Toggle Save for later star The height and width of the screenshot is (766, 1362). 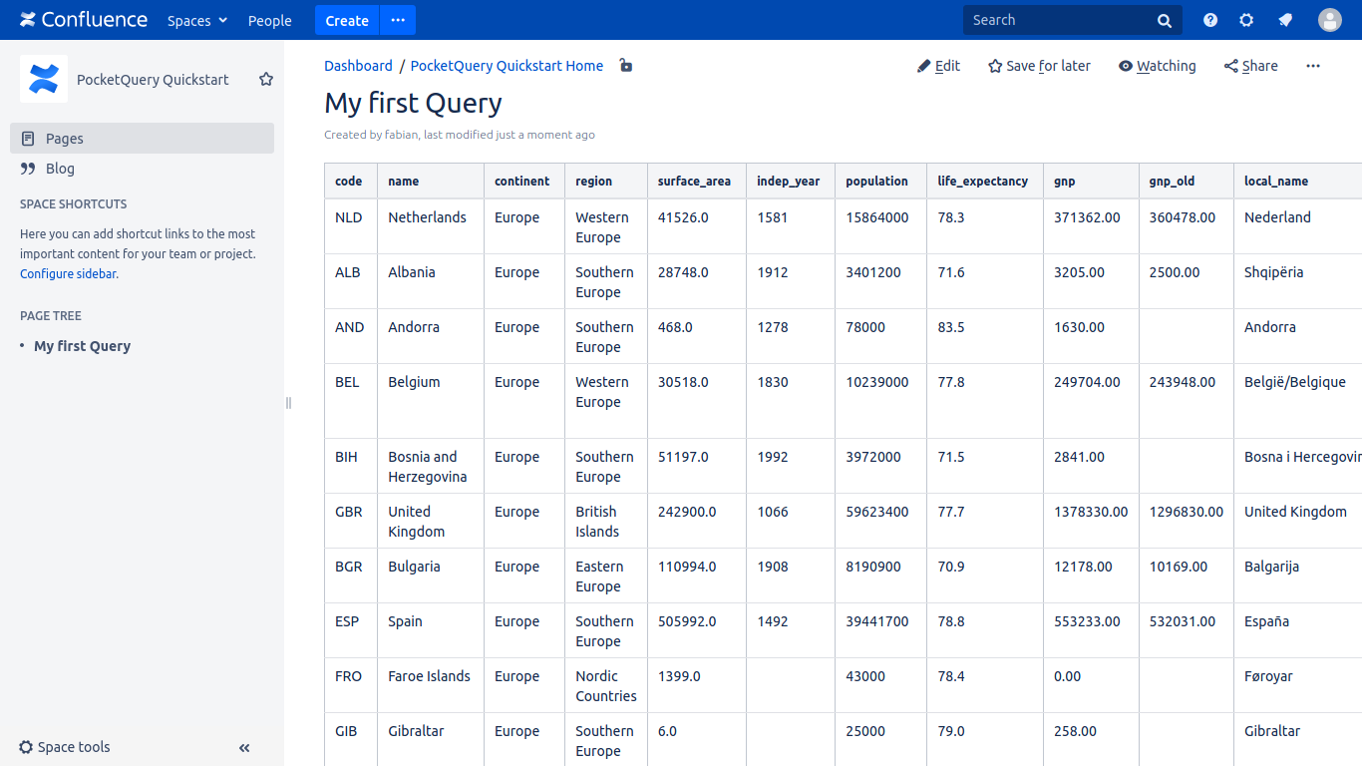tap(1039, 66)
